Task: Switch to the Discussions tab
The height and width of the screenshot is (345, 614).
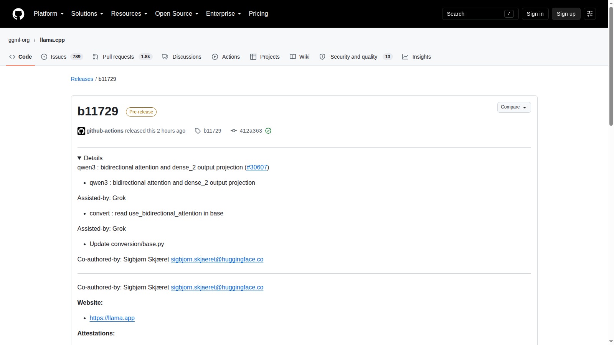Action: pyautogui.click(x=182, y=57)
